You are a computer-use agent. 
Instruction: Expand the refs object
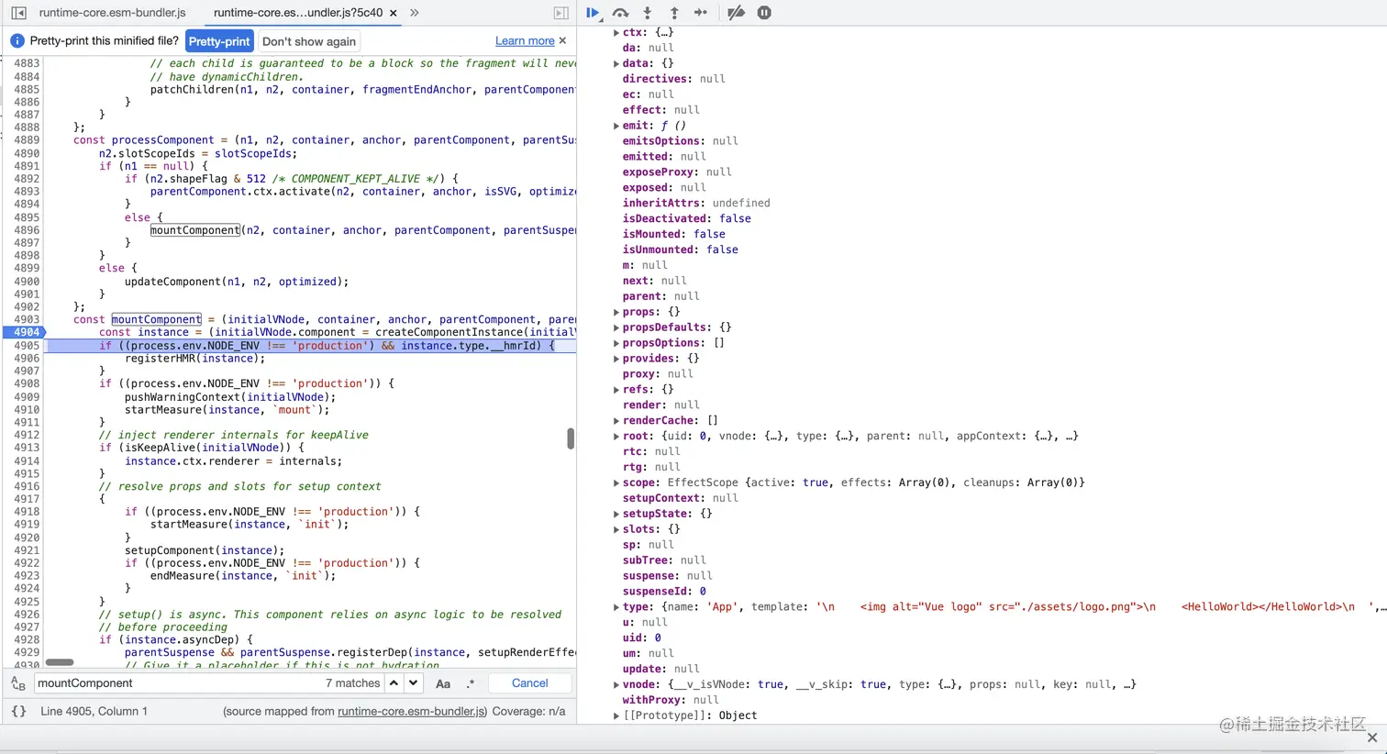click(616, 390)
